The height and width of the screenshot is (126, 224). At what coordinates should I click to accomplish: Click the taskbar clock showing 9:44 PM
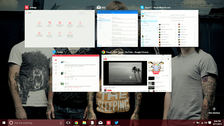pos(217,123)
